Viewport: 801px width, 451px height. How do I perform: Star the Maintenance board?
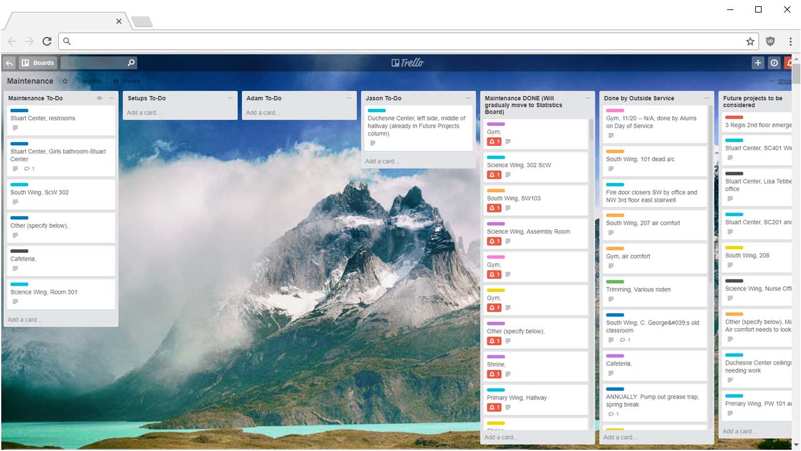click(65, 81)
